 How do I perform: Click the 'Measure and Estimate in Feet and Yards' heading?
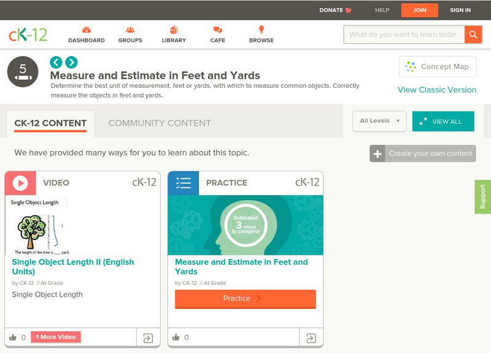[x=155, y=76]
